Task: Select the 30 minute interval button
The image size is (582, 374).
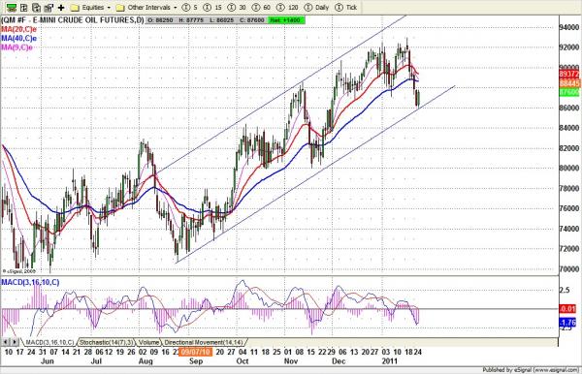Action: coord(237,8)
